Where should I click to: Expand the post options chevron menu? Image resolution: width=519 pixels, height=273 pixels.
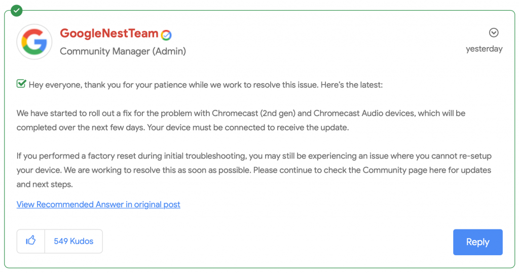point(494,33)
